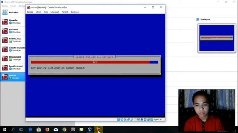Select the MYARVANDI virtual machine name
Screen dimensions: 238x133
point(15,57)
